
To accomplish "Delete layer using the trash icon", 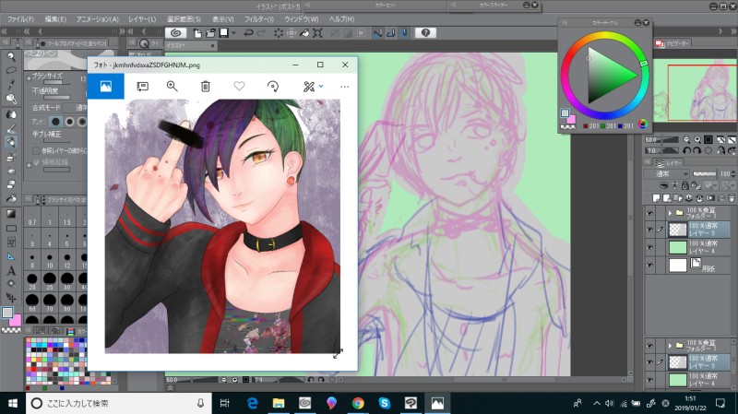I will click(731, 198).
